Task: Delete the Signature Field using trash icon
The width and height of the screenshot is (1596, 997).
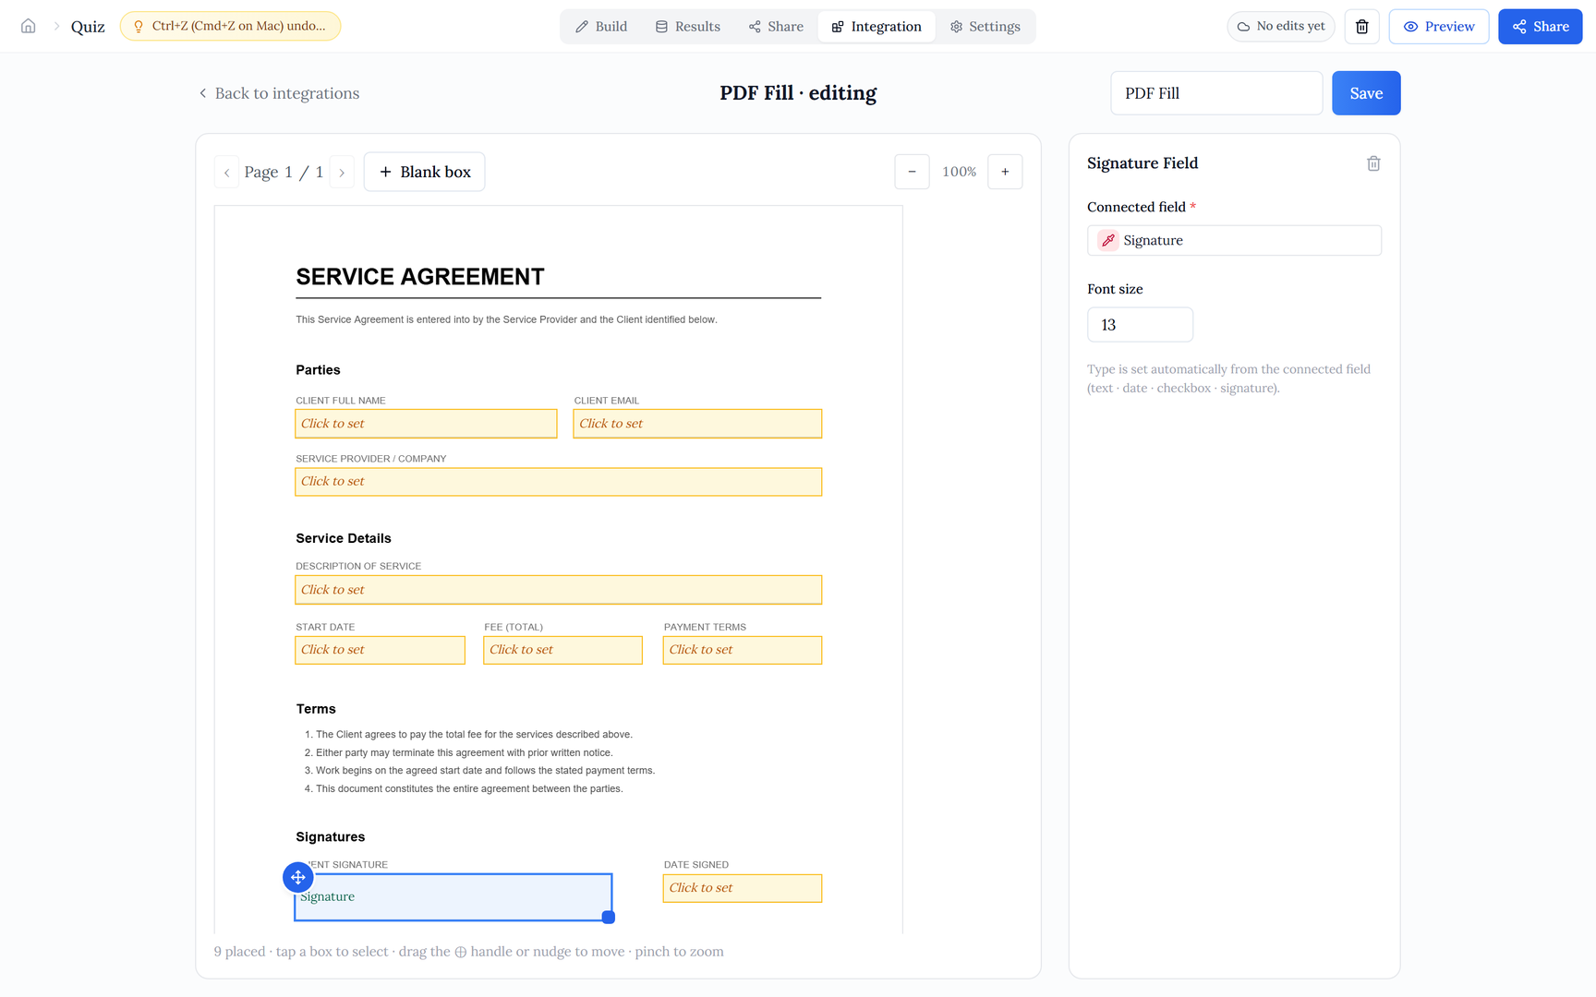Action: [x=1373, y=163]
